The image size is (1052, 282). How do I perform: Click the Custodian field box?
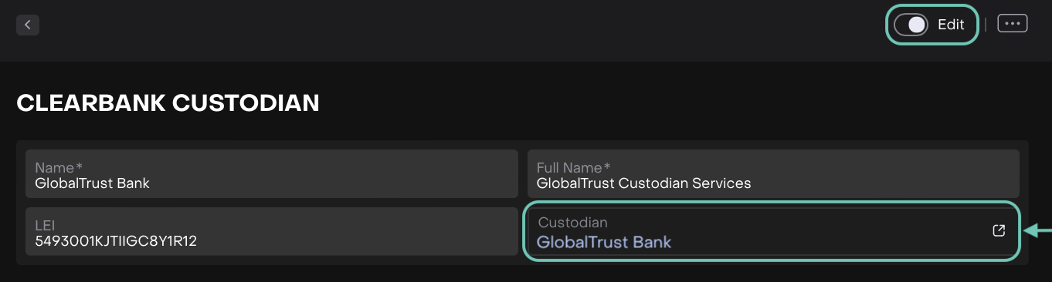pyautogui.click(x=772, y=231)
